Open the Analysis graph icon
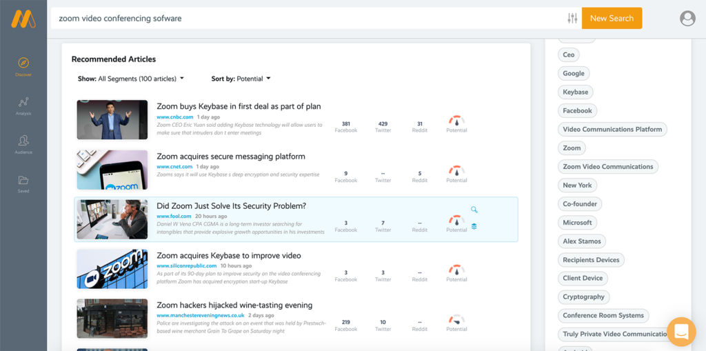Image resolution: width=706 pixels, height=351 pixels. coord(23,102)
